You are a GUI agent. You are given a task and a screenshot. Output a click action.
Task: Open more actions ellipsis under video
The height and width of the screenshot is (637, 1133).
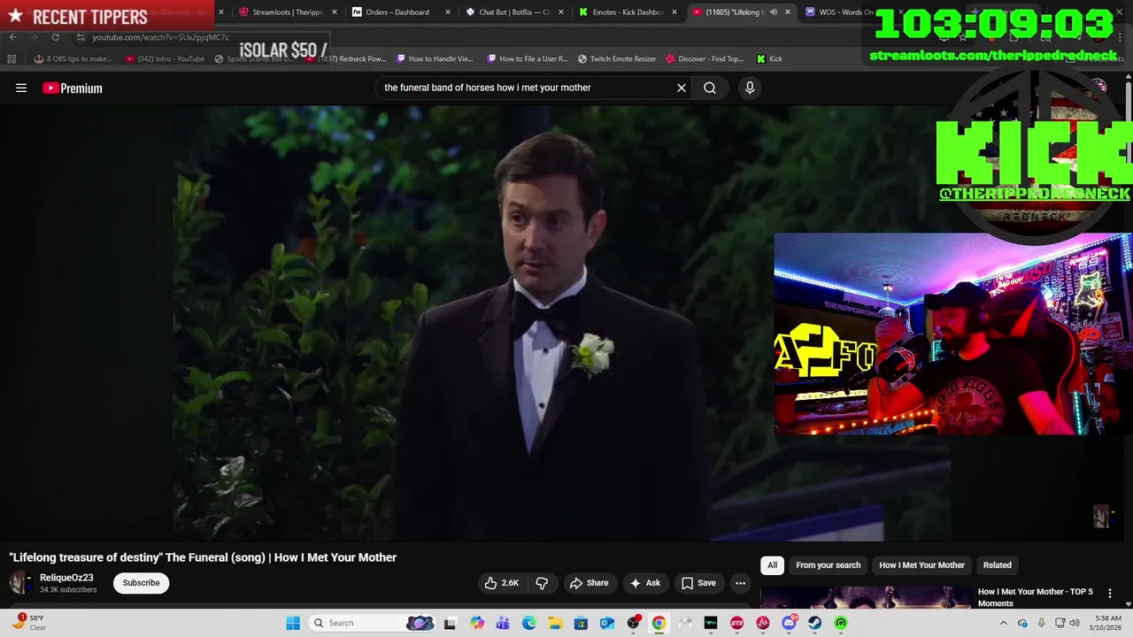tap(741, 583)
